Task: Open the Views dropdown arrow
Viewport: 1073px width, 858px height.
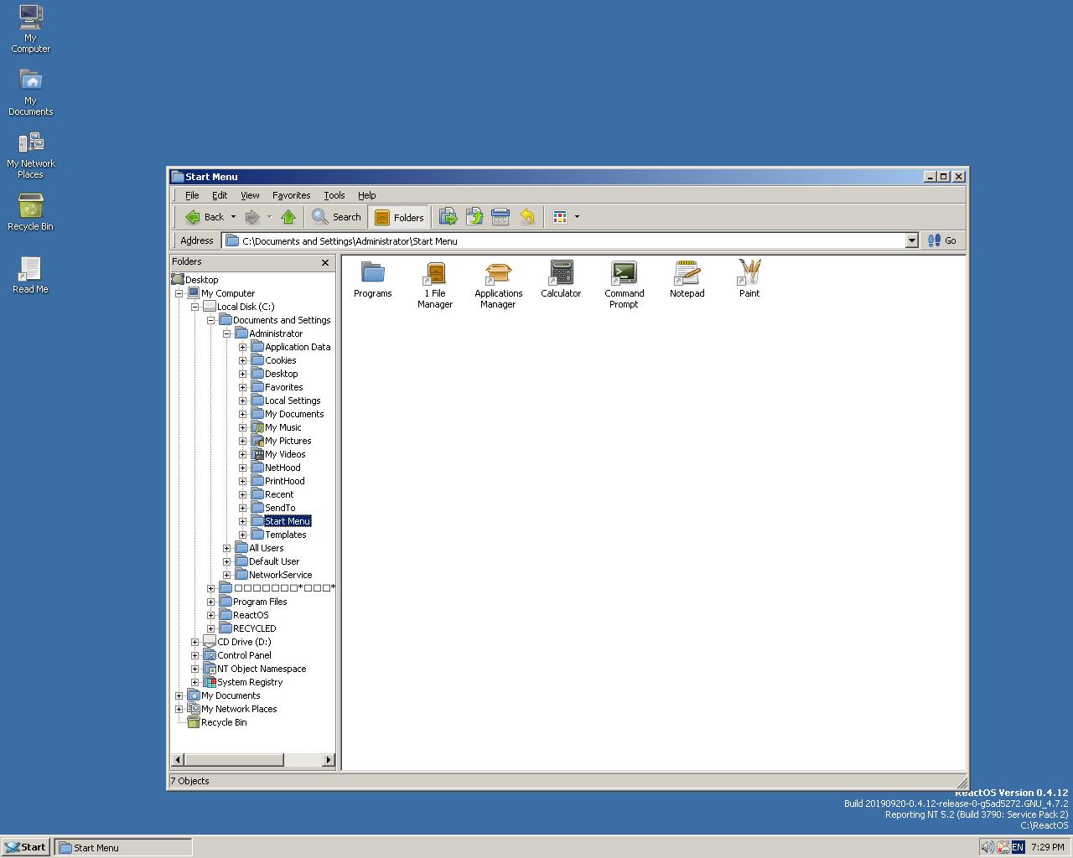Action: [577, 217]
